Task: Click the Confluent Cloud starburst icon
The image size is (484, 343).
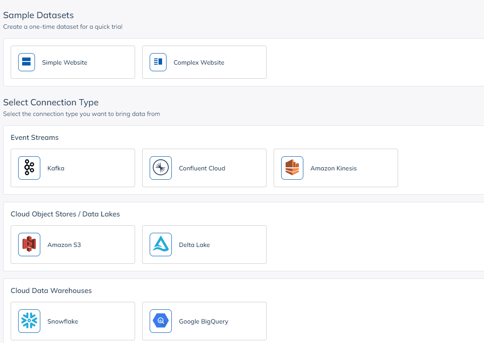Action: (160, 168)
